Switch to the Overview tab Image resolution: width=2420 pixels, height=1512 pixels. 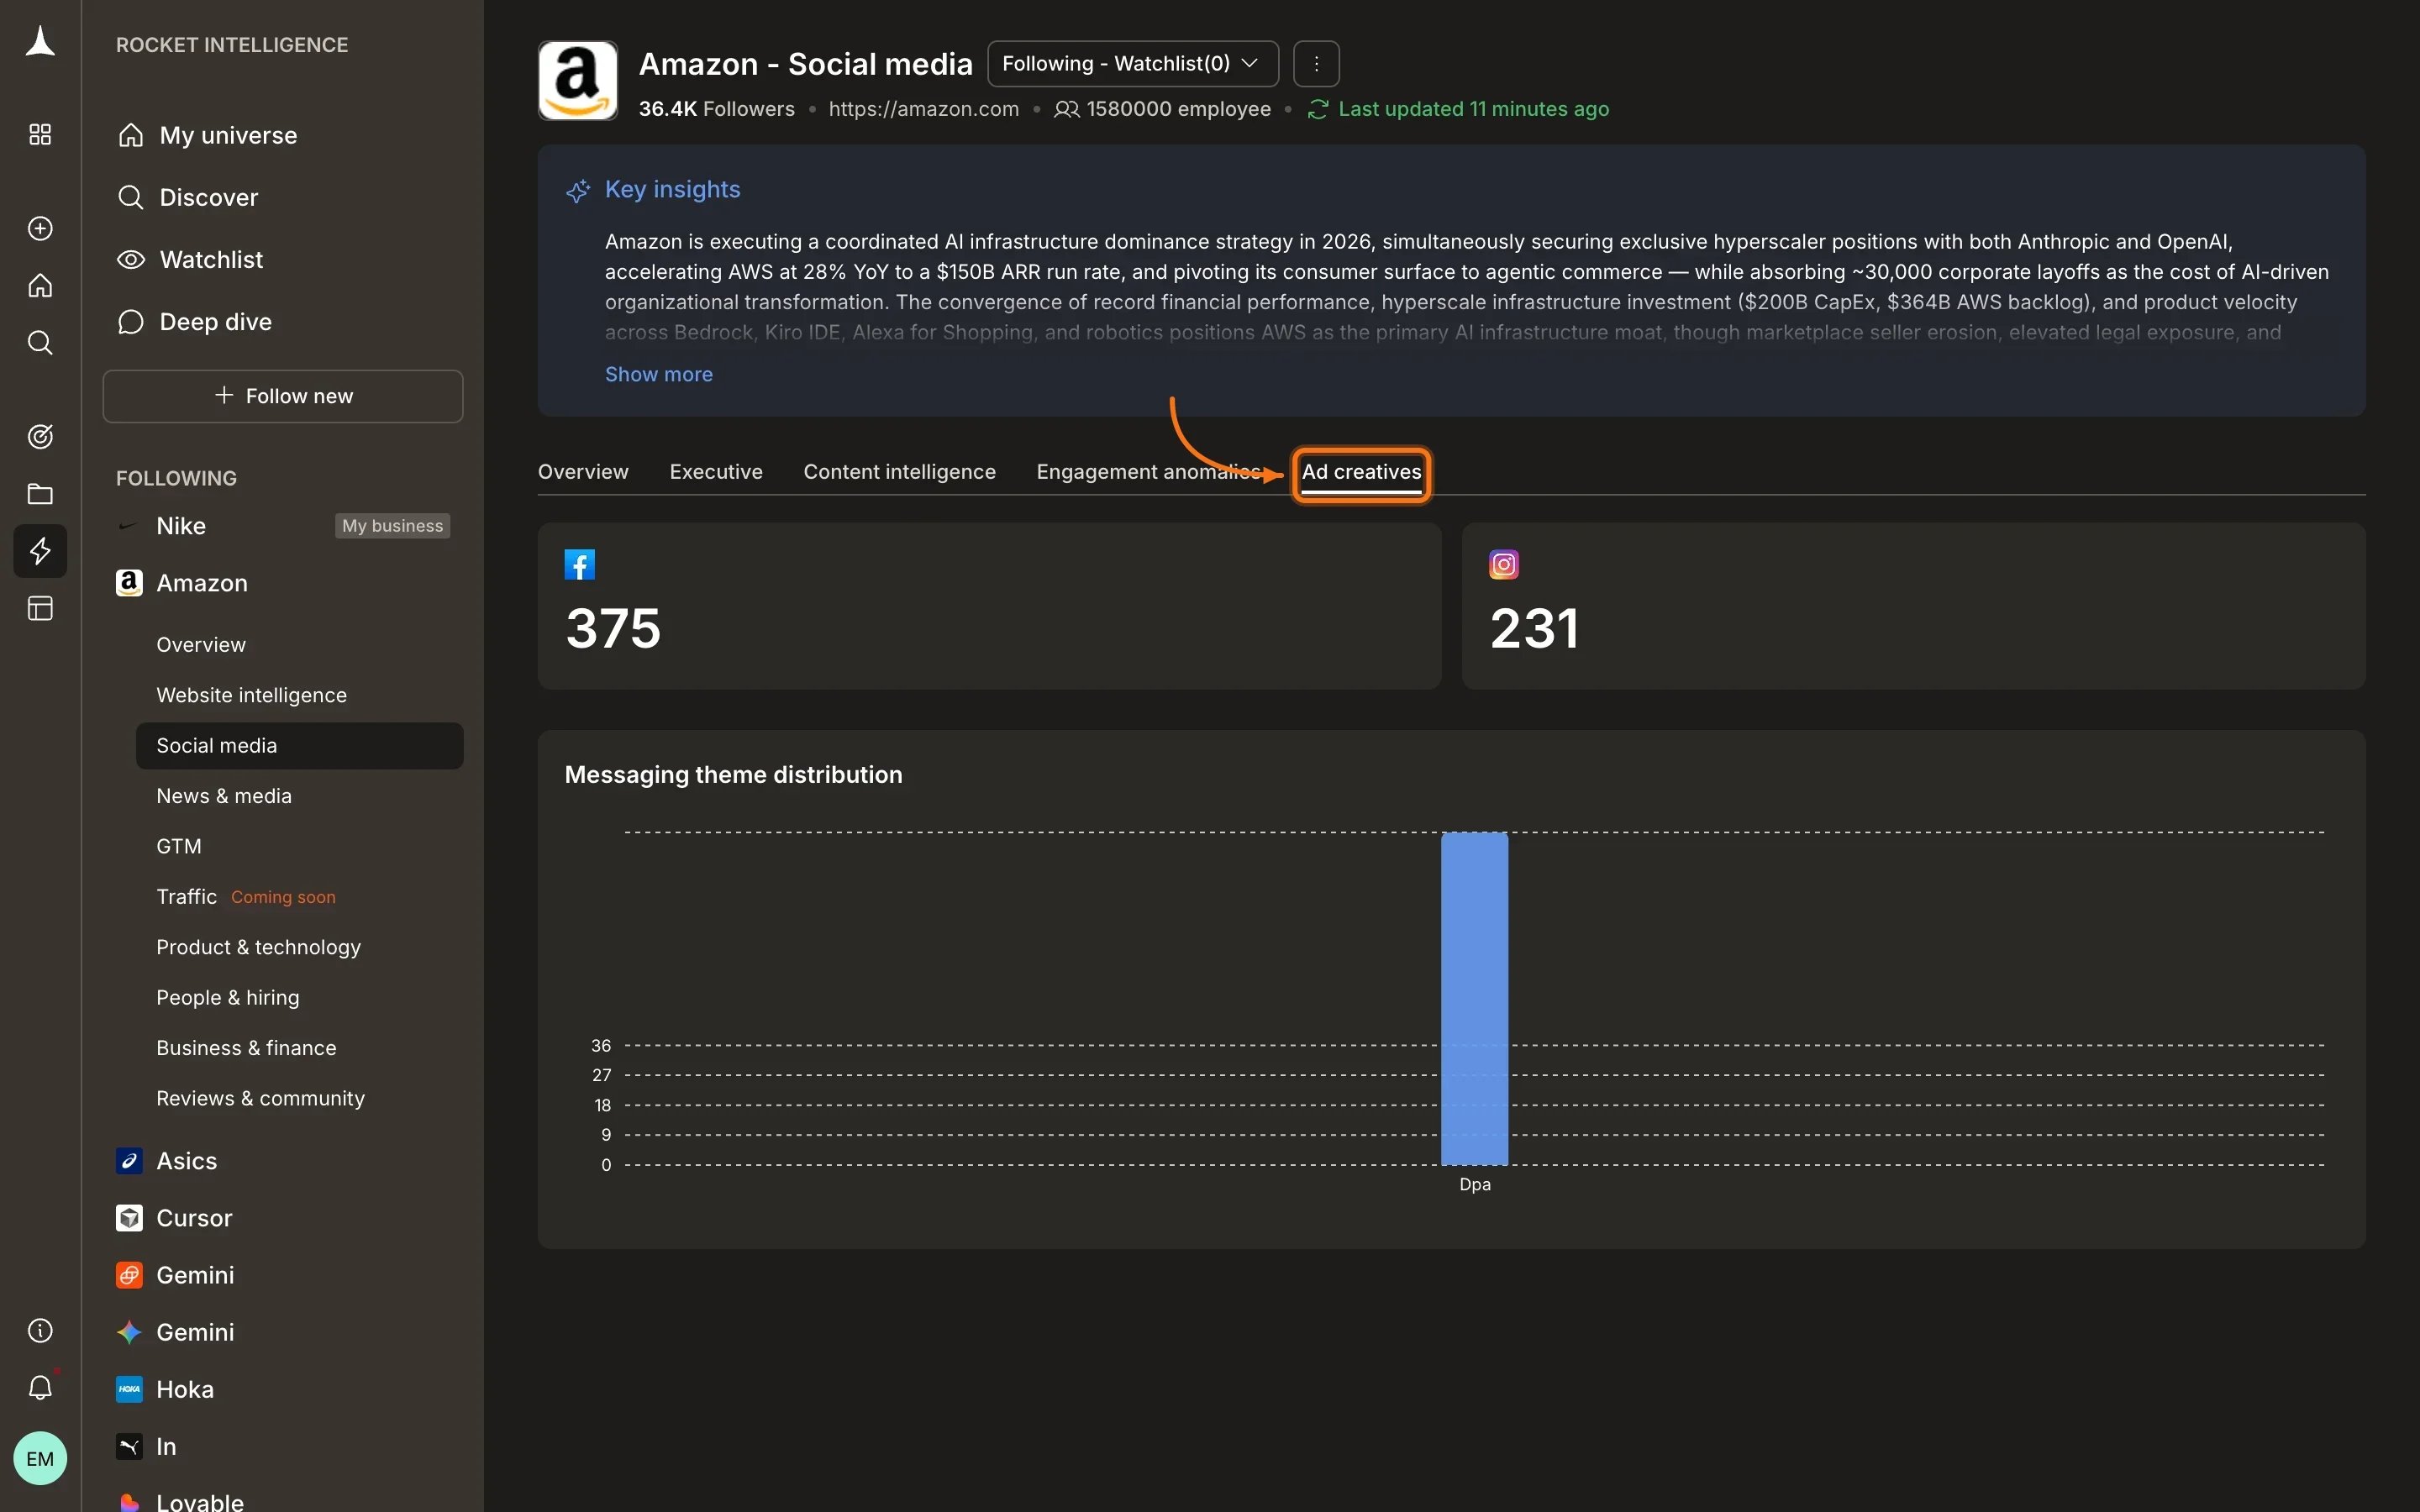pos(583,472)
